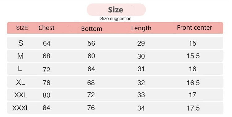The width and height of the screenshot is (232, 117).
Task: Select the S size row label
Action: (20, 43)
